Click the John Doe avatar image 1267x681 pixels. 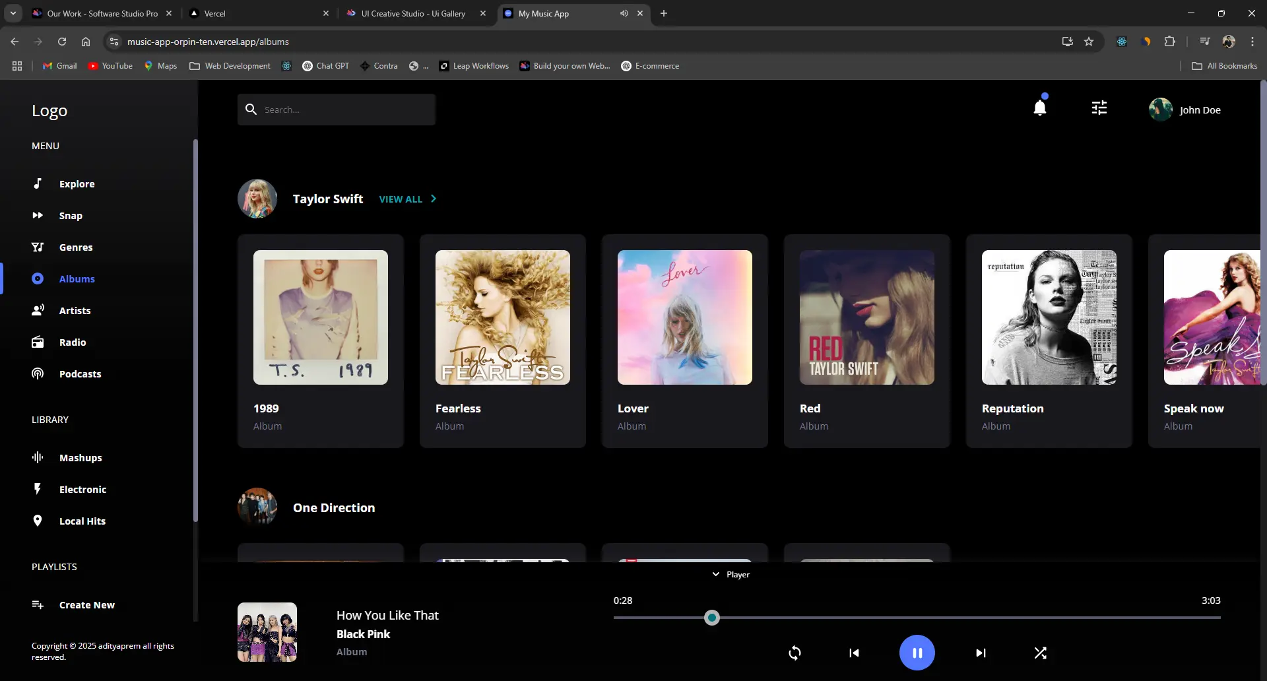point(1160,110)
